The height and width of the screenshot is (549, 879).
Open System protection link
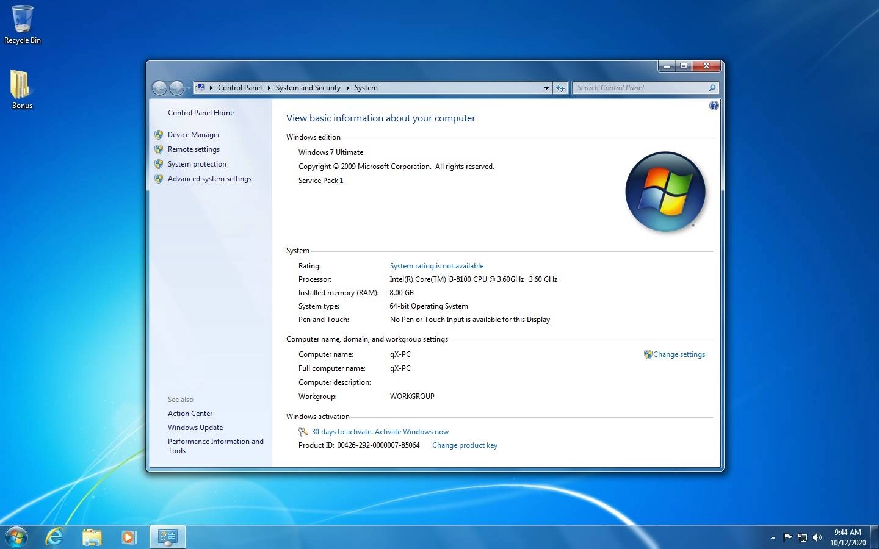coord(197,164)
